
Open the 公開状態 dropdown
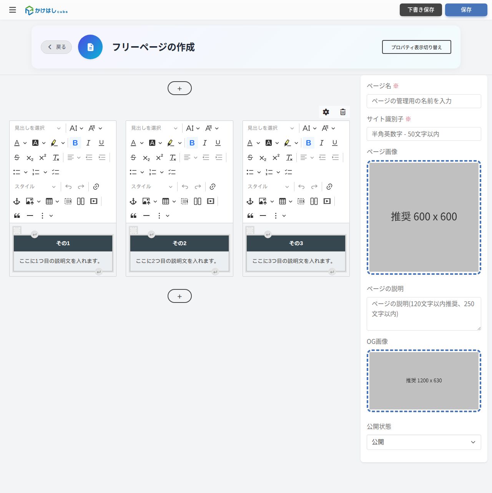pos(424,442)
